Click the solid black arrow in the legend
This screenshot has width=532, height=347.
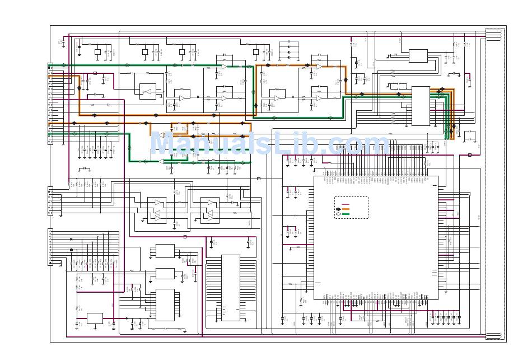[338, 209]
